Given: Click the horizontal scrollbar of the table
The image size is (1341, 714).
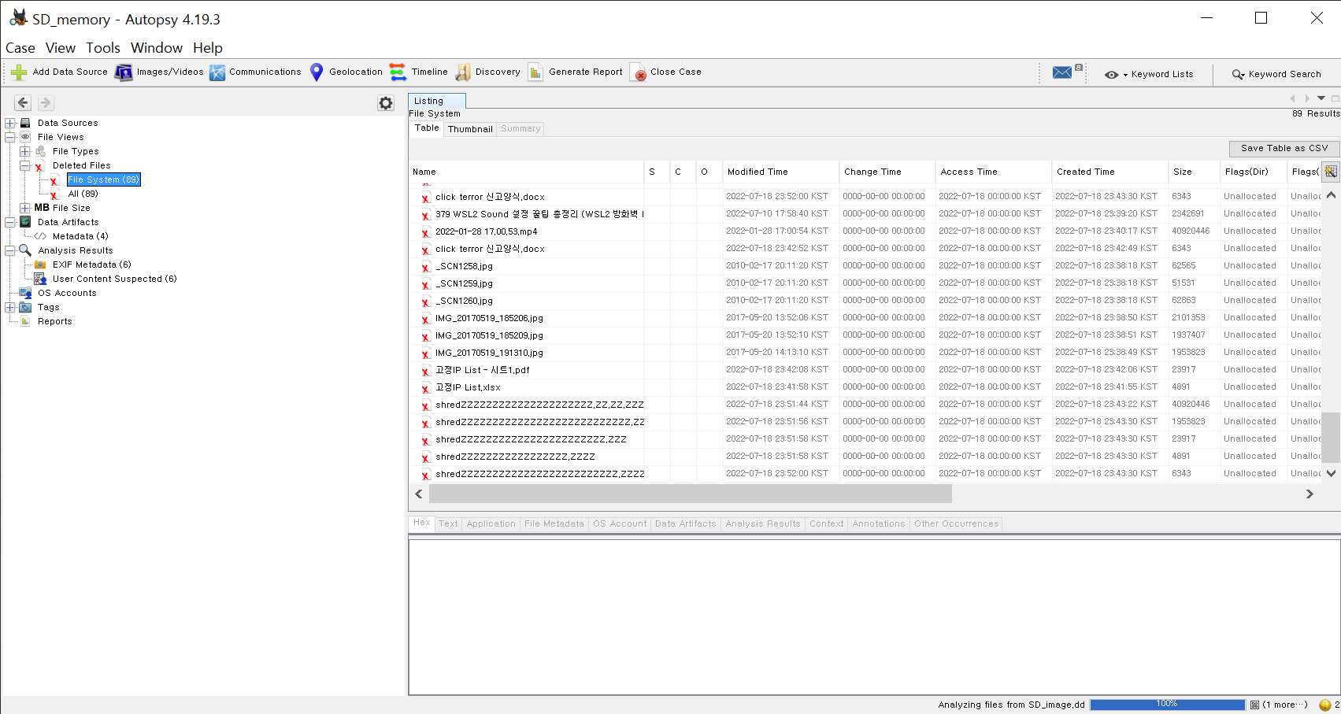Looking at the screenshot, I should 691,494.
